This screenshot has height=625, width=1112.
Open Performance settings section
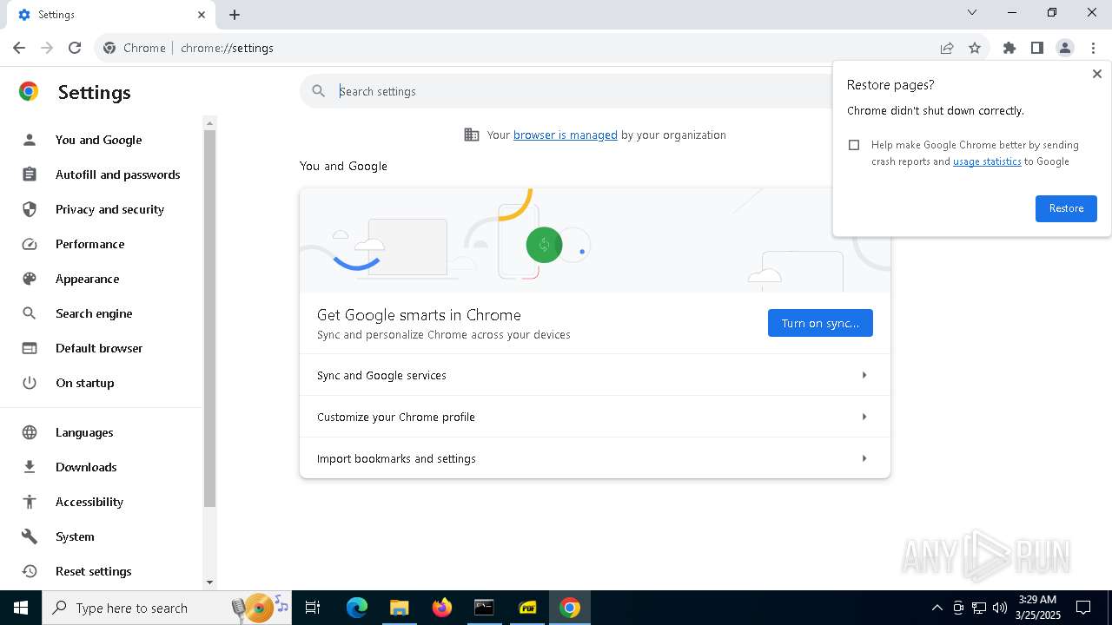tap(89, 244)
